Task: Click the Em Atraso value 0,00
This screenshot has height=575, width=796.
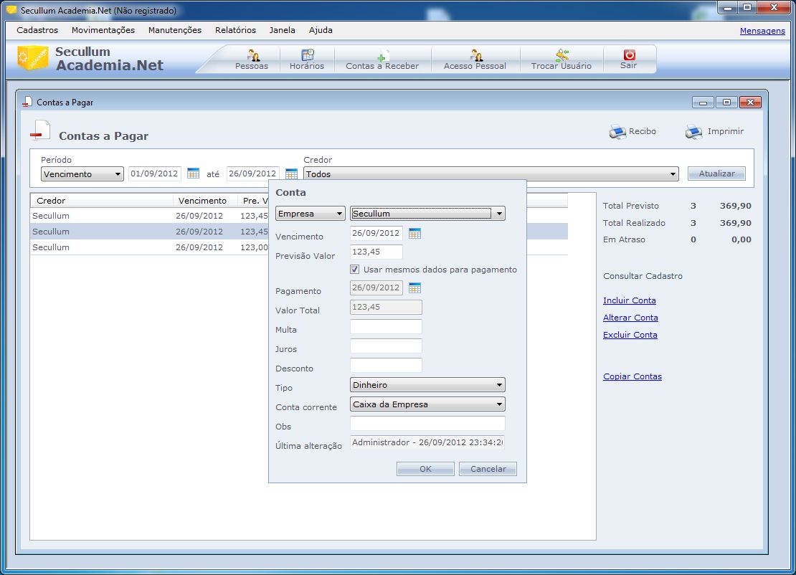Action: 741,239
